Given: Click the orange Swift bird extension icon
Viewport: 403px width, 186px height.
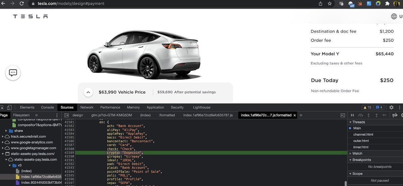Looking at the screenshot, I should pos(360,4).
